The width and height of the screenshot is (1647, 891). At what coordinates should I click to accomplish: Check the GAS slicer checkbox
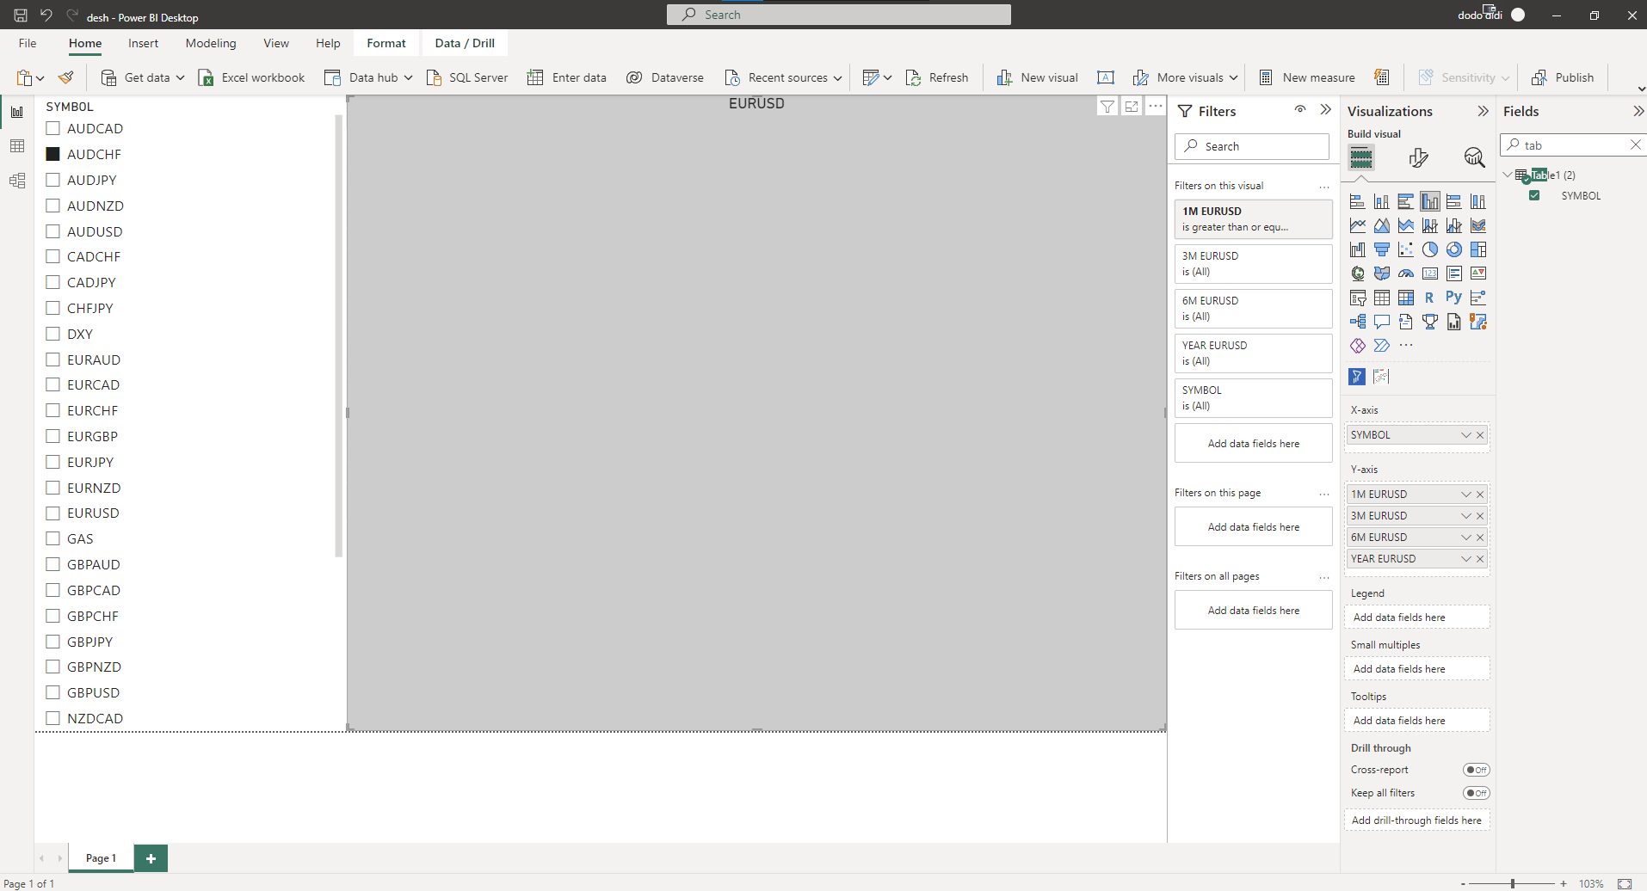(53, 538)
